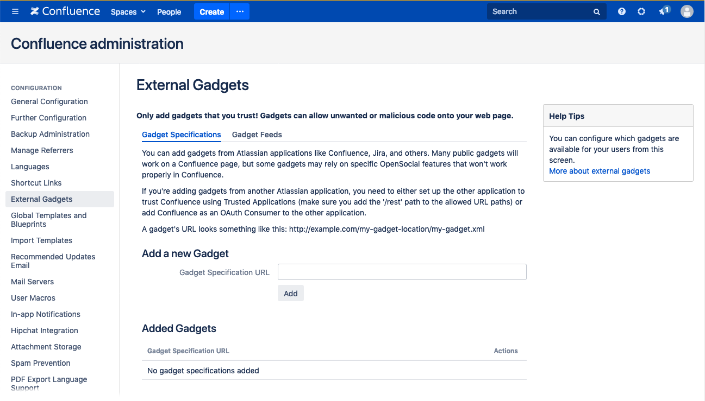This screenshot has height=401, width=705.
Task: Click the Gadget Specification URL field
Action: pyautogui.click(x=402, y=272)
